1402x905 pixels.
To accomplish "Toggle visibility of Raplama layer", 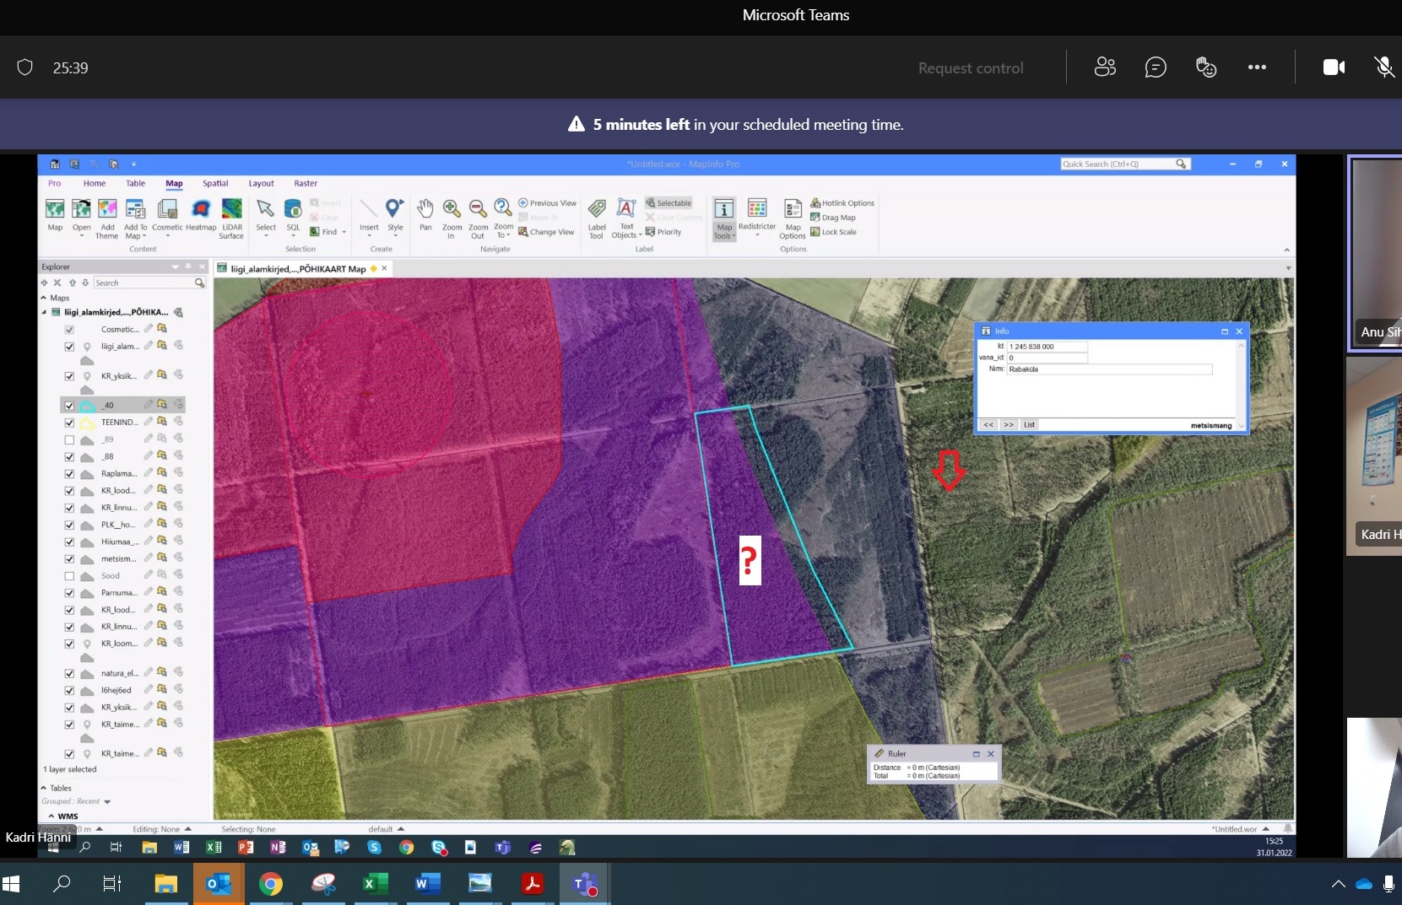I will pyautogui.click(x=69, y=474).
